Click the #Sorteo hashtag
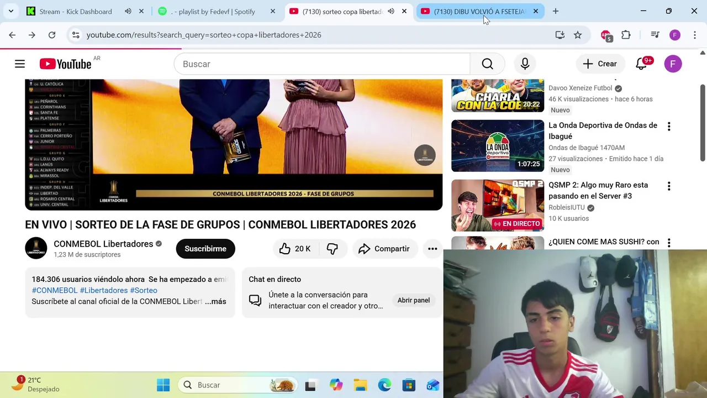The image size is (707, 398). pyautogui.click(x=144, y=290)
